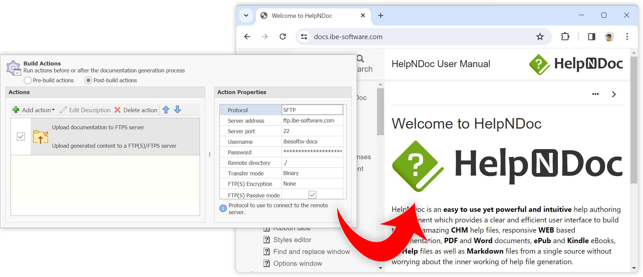Click the scroll down arrow of contents pane
Viewport: 643px width, 277px height.
380,268
